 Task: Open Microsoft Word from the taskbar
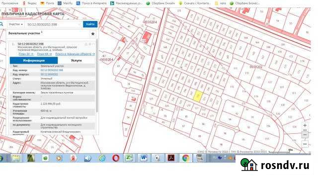tap(144, 158)
